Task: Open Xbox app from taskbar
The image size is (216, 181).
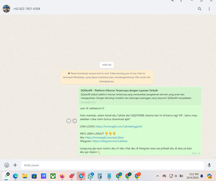Action: (53, 176)
